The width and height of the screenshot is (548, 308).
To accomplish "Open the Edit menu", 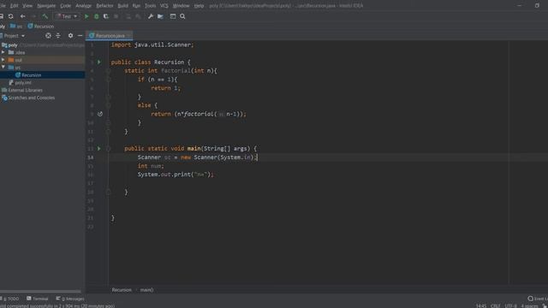I will 14,6.
